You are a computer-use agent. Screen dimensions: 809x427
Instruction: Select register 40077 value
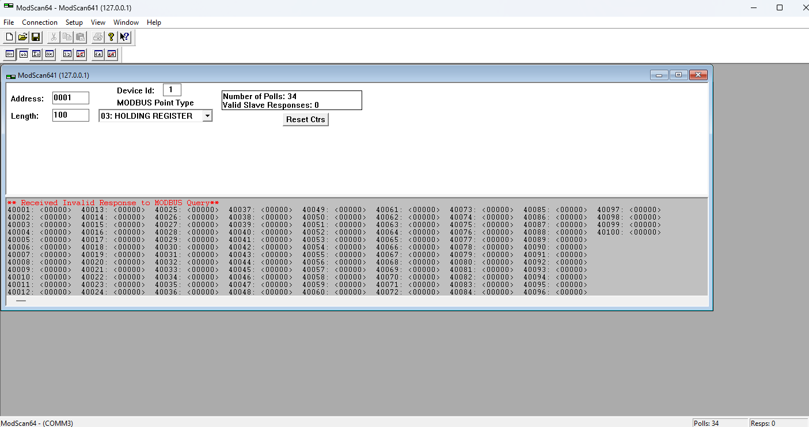tap(498, 240)
